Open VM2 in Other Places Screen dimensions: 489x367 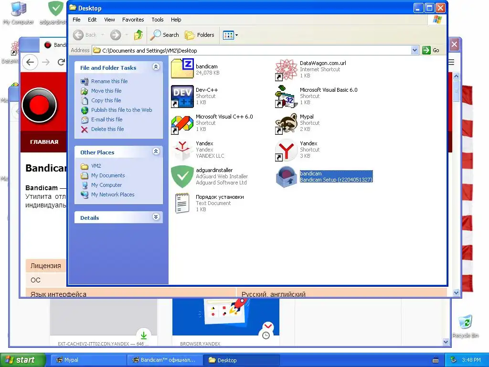click(x=96, y=166)
